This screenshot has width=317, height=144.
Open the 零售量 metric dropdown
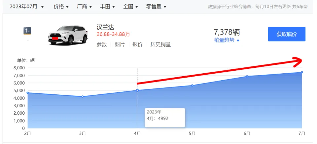[156, 7]
